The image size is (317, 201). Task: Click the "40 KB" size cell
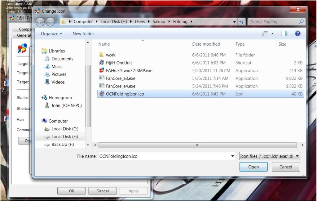[297, 94]
